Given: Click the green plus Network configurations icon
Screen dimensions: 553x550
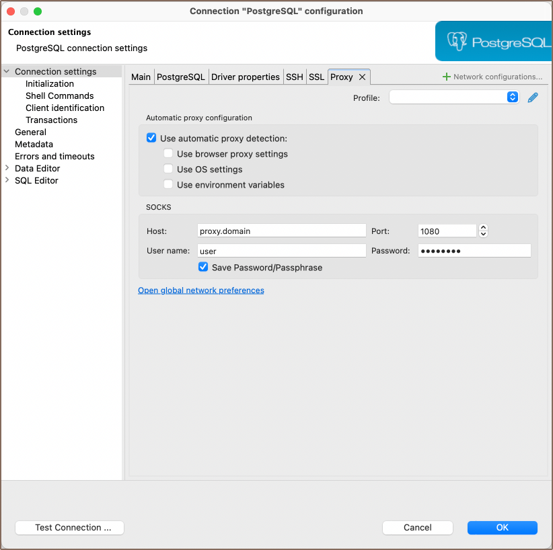Looking at the screenshot, I should (x=446, y=77).
